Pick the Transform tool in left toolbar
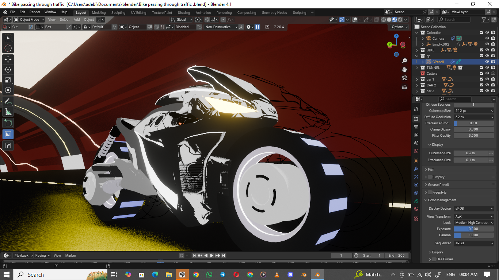This screenshot has width=499, height=280. tap(8, 90)
